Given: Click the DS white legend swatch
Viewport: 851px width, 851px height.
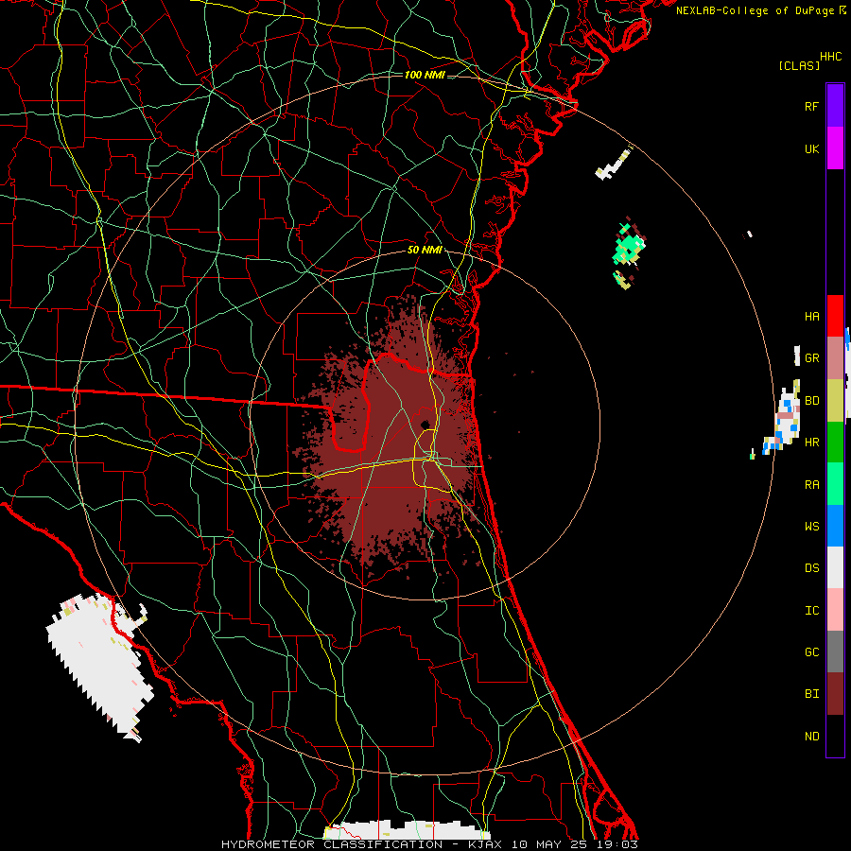Looking at the screenshot, I should click(835, 567).
